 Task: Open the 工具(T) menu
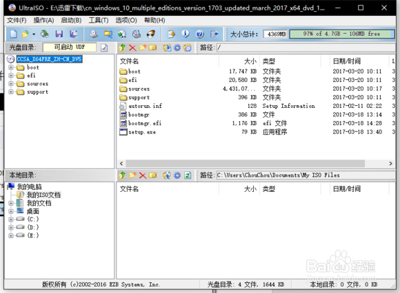tap(99, 20)
